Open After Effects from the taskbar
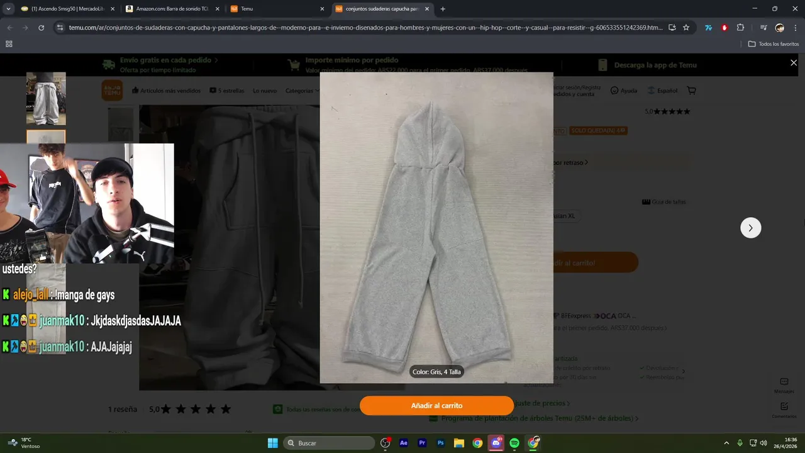The width and height of the screenshot is (805, 453). pyautogui.click(x=404, y=443)
